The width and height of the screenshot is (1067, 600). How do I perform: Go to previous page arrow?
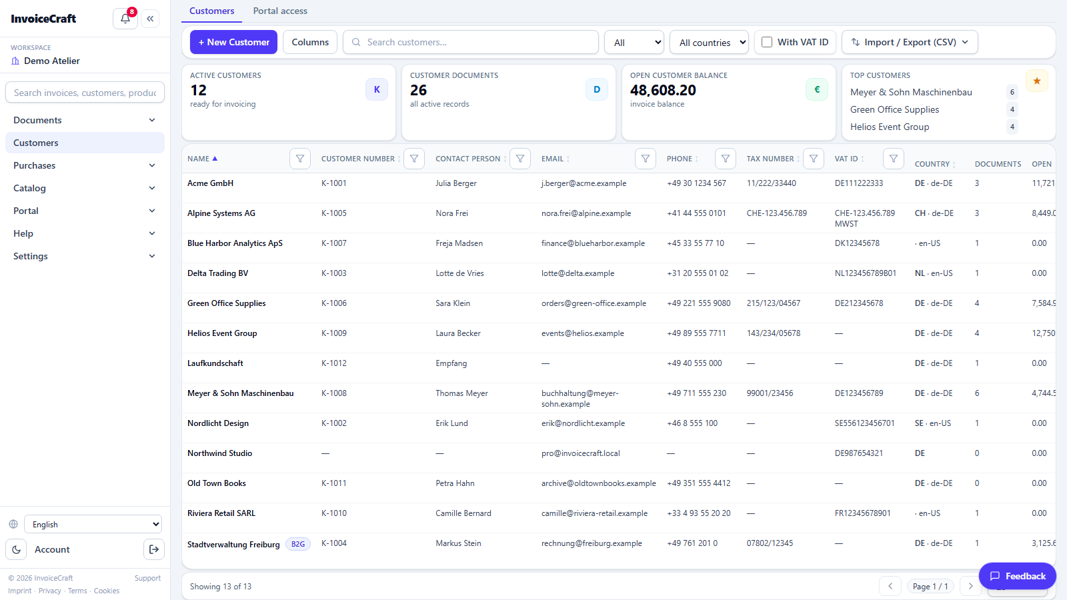(890, 586)
